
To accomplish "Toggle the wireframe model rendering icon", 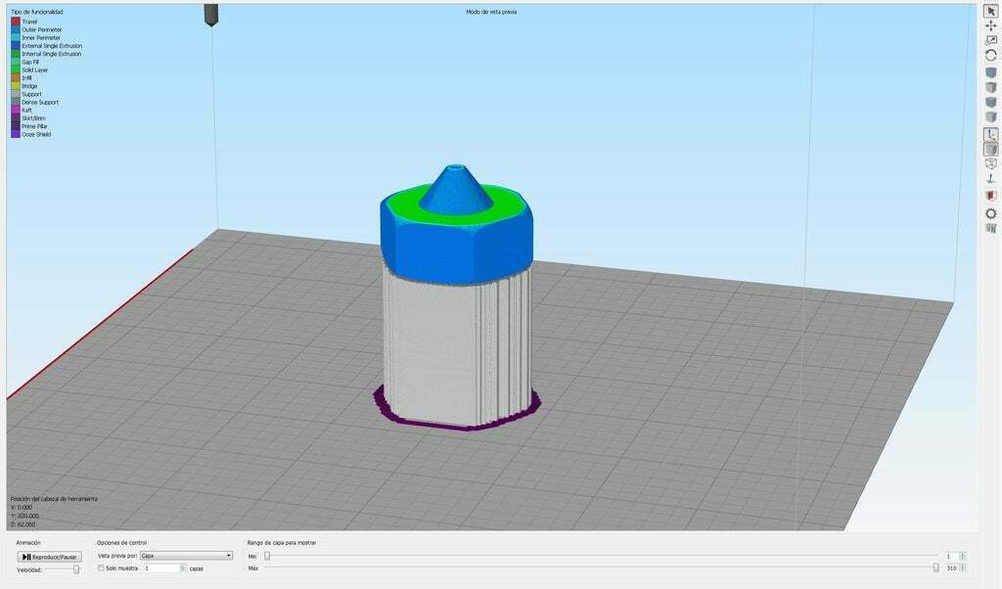I will [990, 164].
